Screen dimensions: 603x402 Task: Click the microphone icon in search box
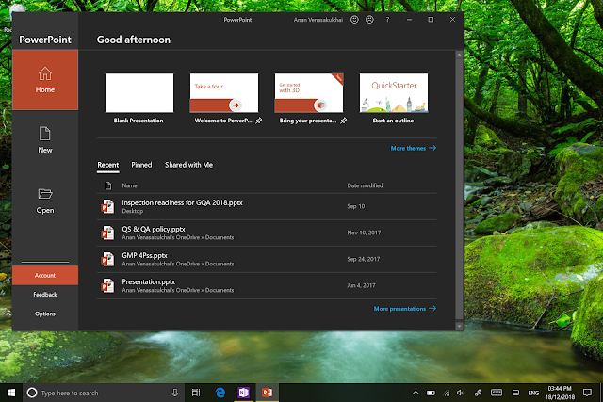[175, 393]
